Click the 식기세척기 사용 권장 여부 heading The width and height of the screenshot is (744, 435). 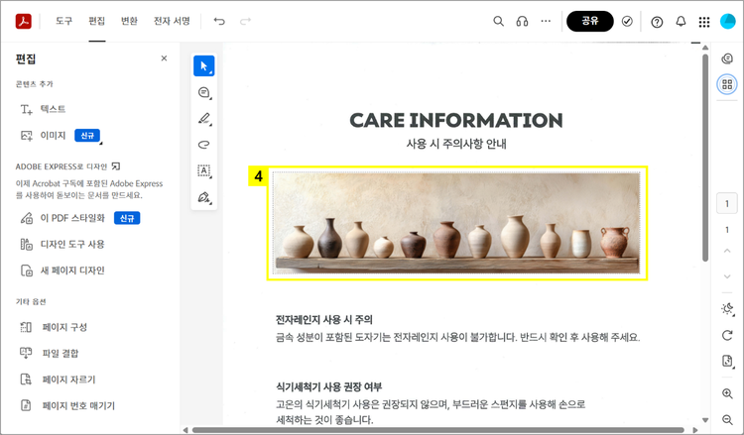coord(328,387)
